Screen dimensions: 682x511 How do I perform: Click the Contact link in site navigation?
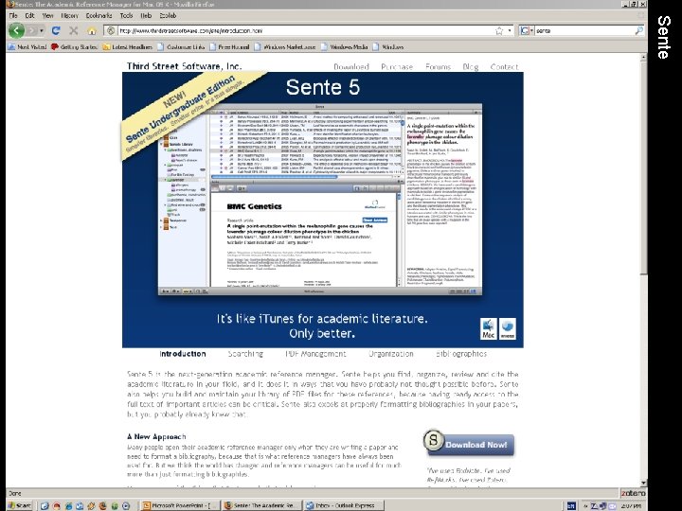point(504,67)
